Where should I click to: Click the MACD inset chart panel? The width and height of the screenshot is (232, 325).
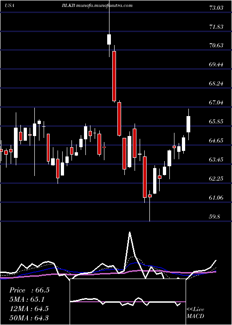click(x=128, y=302)
